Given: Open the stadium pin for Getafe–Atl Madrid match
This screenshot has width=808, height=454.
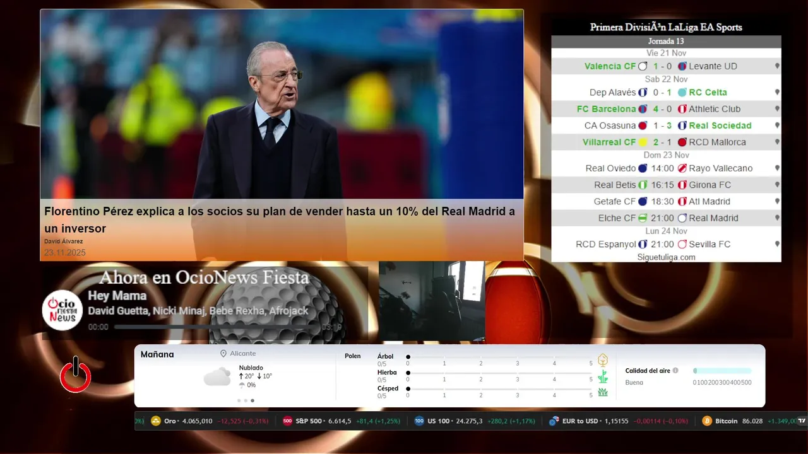Looking at the screenshot, I should (777, 202).
